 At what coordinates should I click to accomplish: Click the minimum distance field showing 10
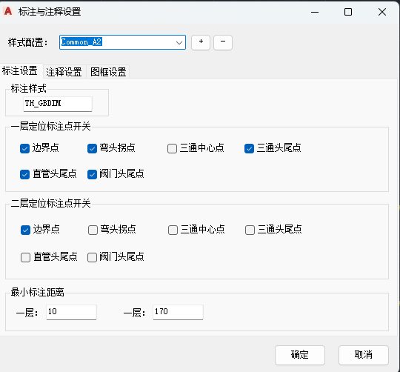click(x=71, y=312)
